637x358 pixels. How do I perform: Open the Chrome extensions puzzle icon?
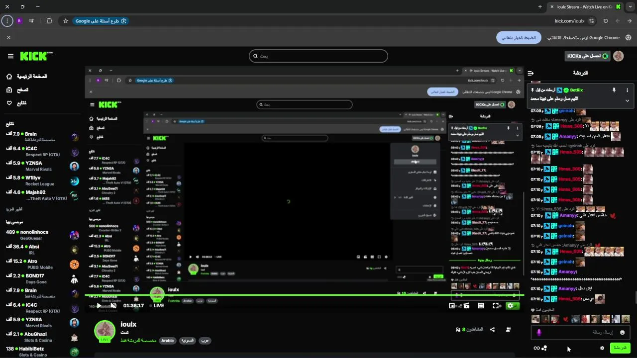(x=49, y=21)
